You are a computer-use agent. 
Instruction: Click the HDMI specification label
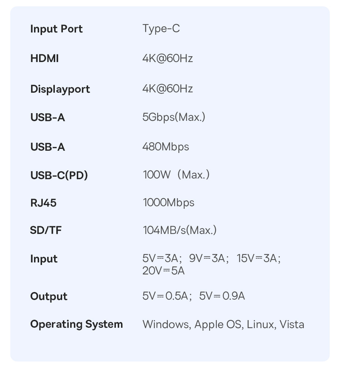[44, 58]
